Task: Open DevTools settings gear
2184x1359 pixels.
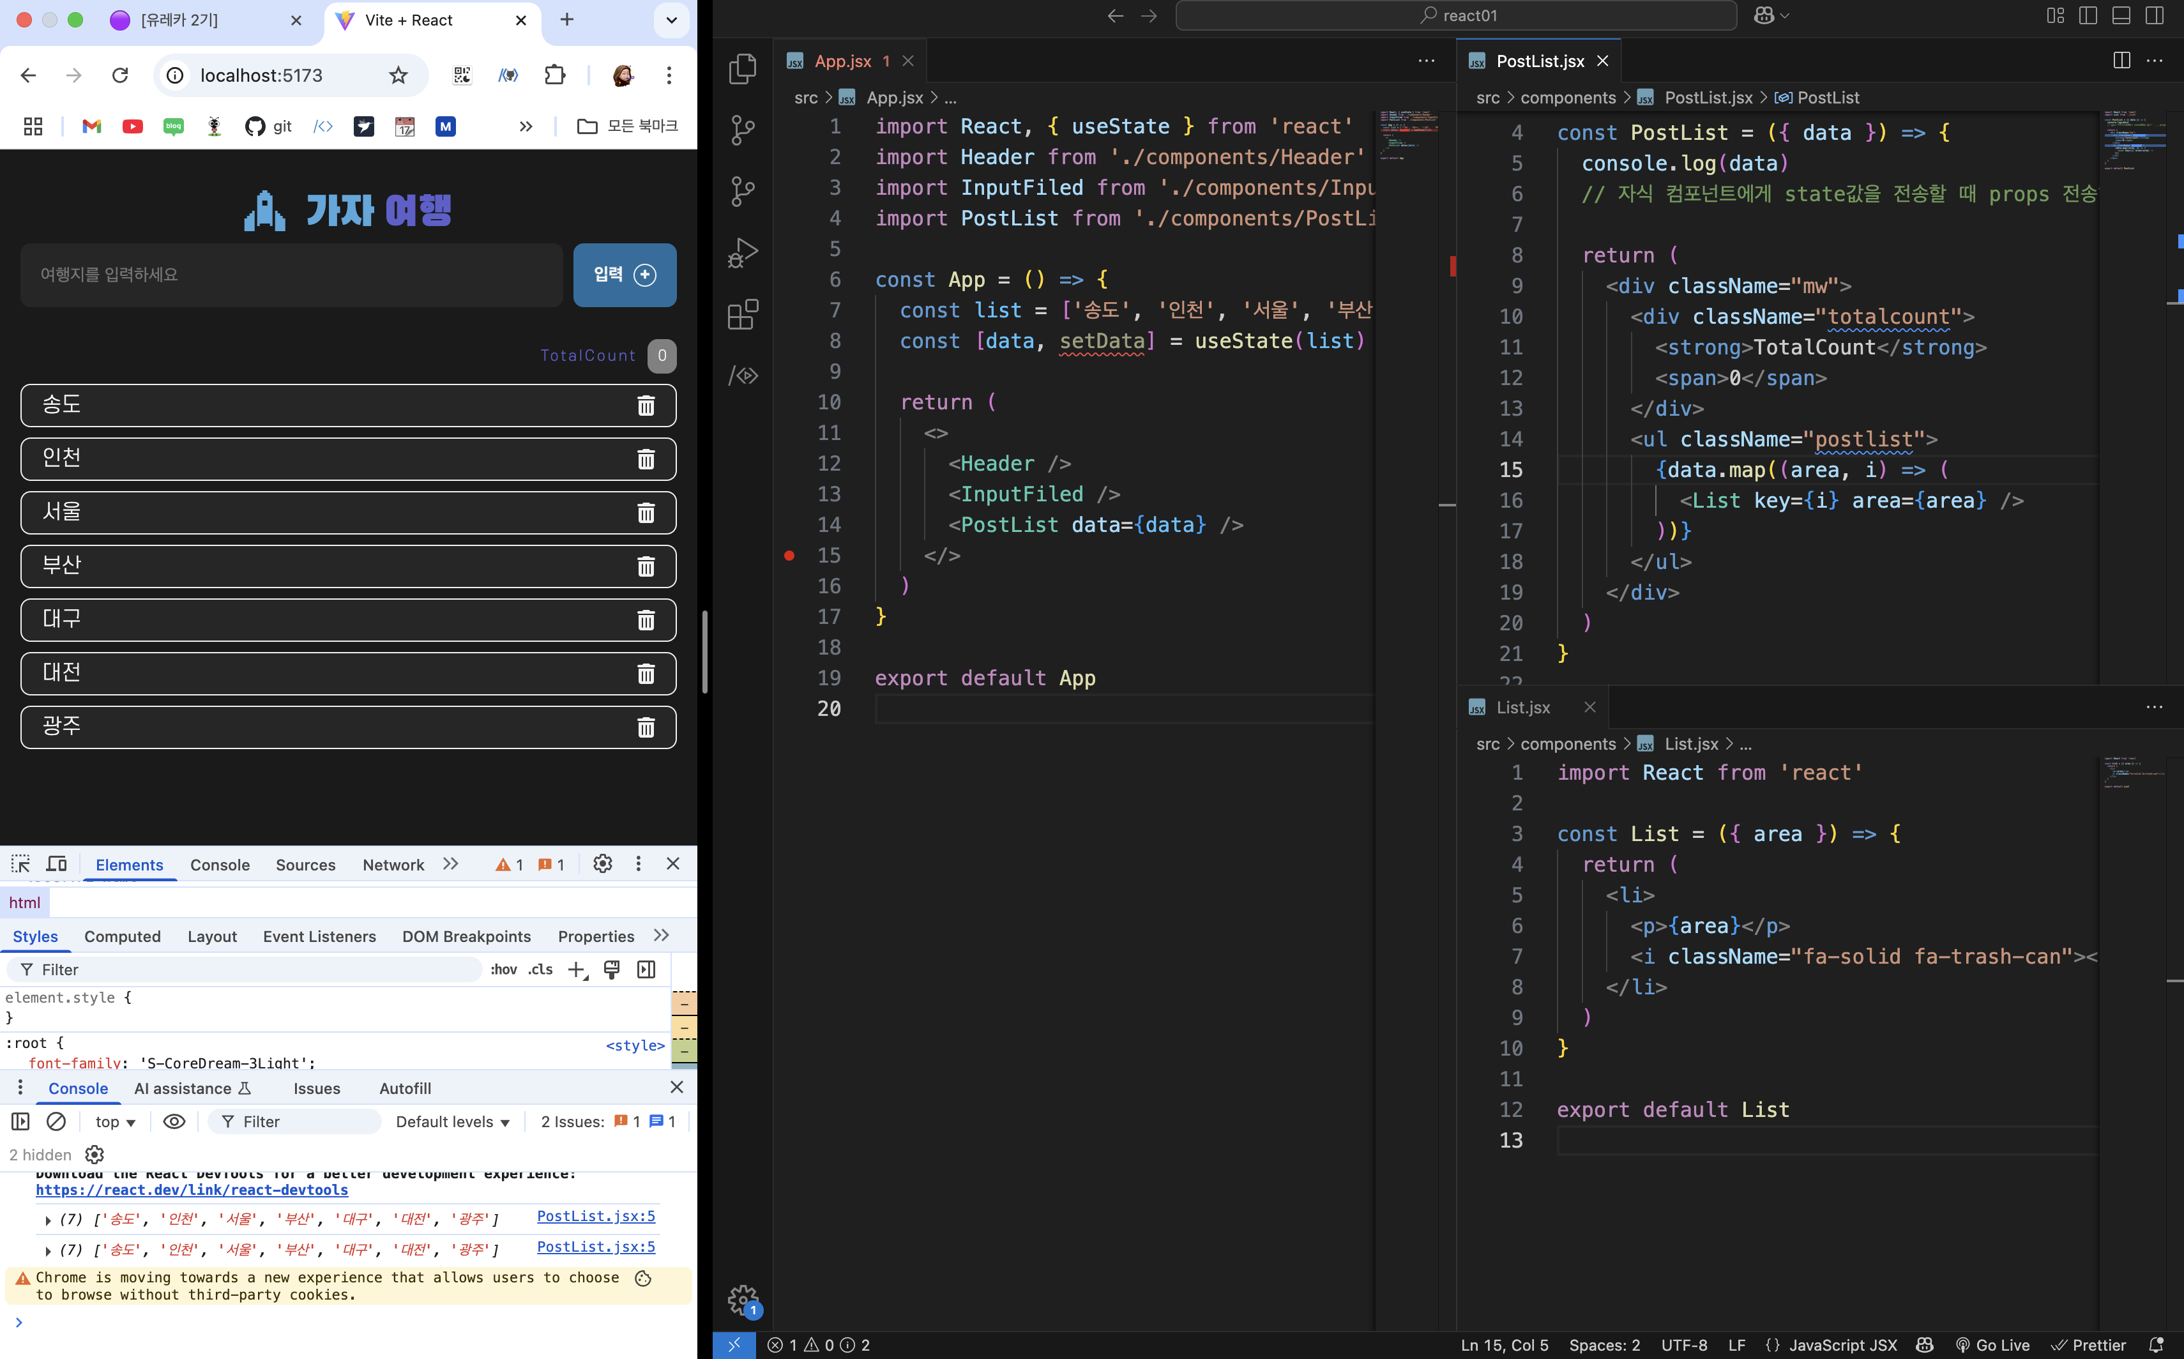Action: tap(602, 864)
